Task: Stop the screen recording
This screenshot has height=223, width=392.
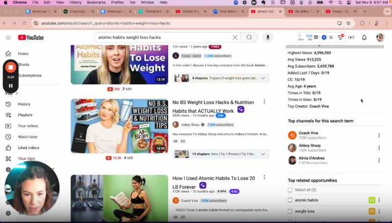Action: 11,67
